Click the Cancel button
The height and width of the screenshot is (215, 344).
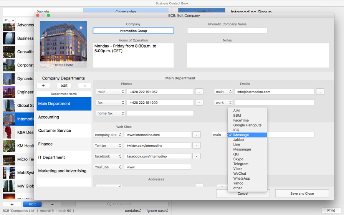pos(243,193)
